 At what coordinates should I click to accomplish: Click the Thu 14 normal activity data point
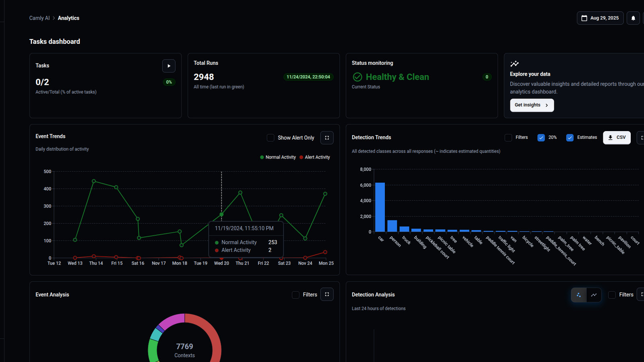94,181
